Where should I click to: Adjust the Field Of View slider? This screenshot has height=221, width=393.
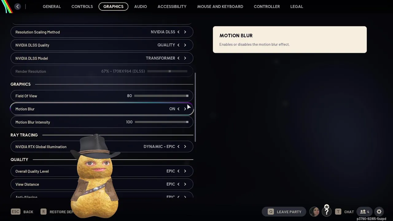tap(161, 96)
